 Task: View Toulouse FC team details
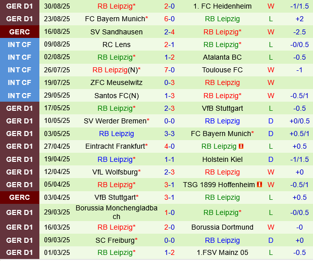(222, 70)
